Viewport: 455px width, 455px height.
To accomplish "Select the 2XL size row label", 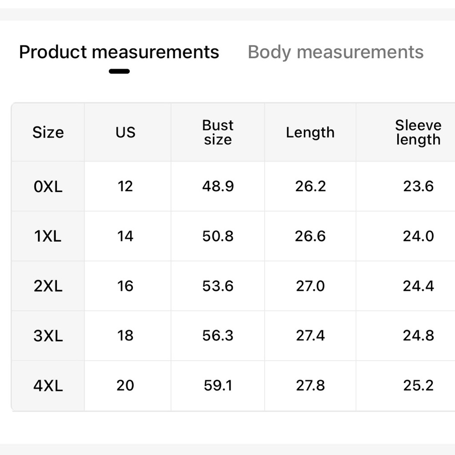I will pos(48,286).
